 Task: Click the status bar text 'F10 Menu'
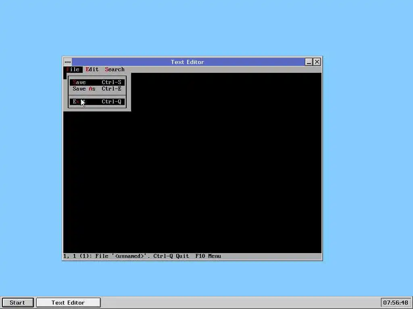(208, 256)
